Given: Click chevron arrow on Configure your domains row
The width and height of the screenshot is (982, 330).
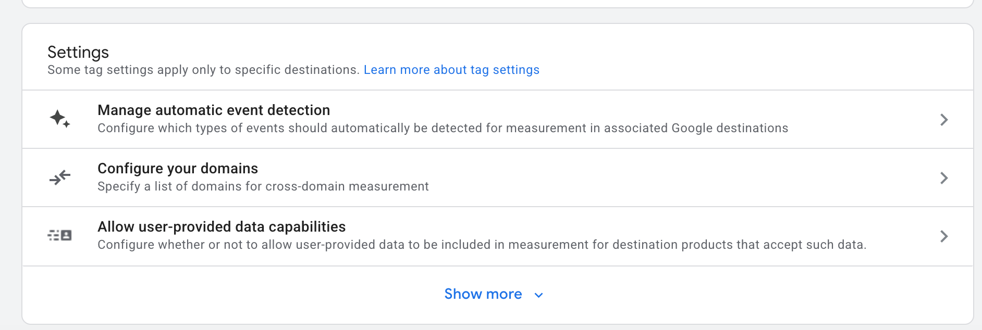Looking at the screenshot, I should (943, 178).
